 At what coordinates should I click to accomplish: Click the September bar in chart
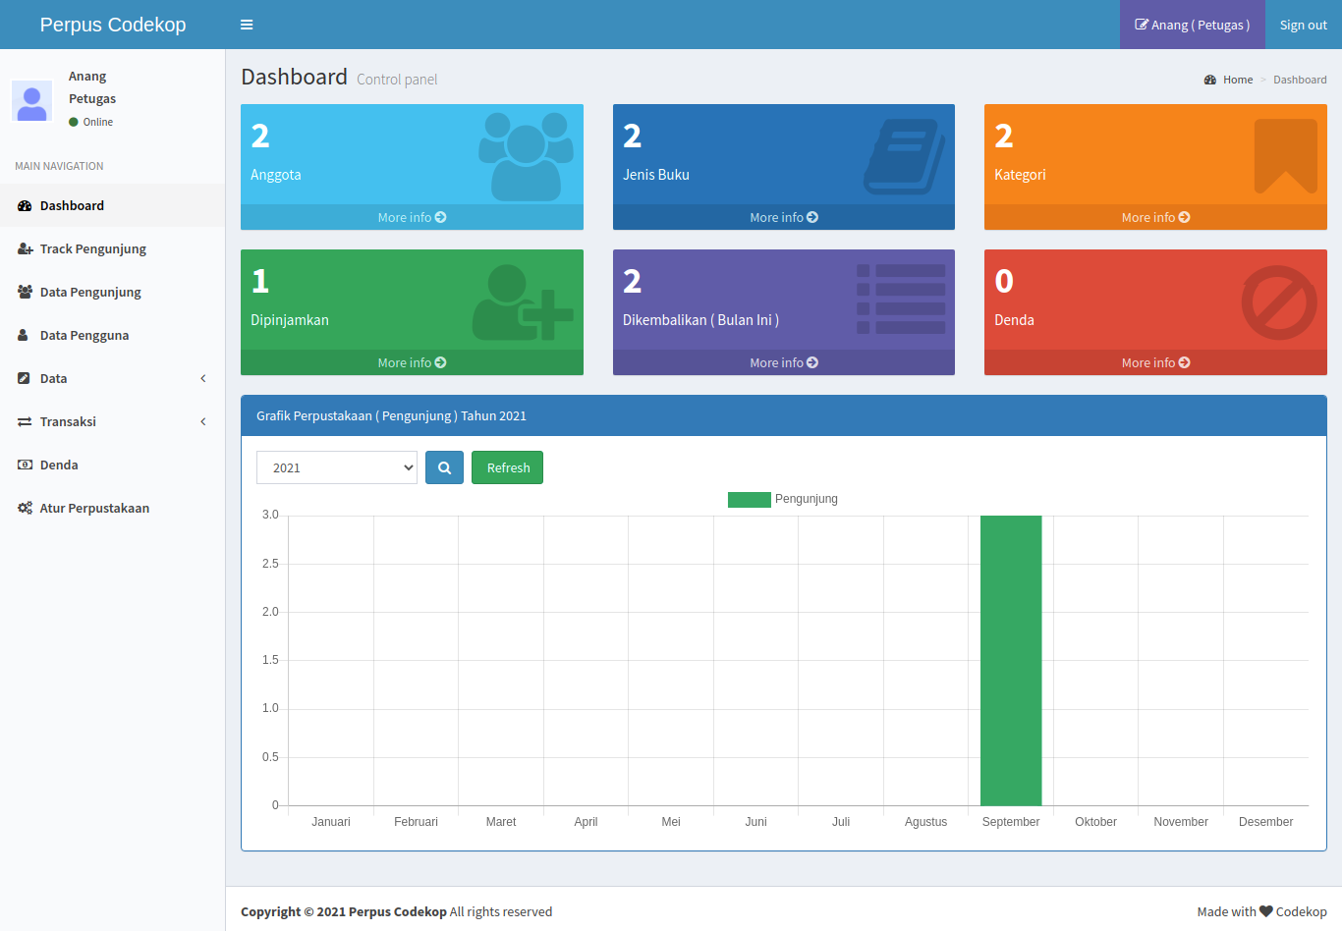point(1011,660)
